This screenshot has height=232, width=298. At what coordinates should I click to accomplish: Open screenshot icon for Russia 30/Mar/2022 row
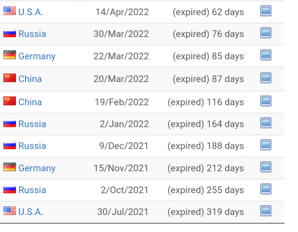[265, 33]
